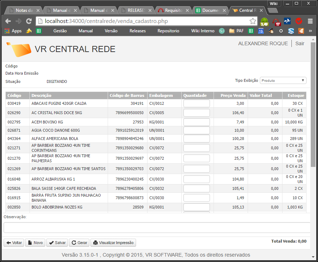Image resolution: width=318 pixels, height=262 pixels.
Task: Click the blue S bookmark icon
Action: [x=291, y=31]
